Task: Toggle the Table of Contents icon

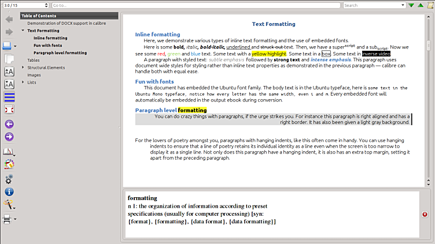Action: (9, 97)
